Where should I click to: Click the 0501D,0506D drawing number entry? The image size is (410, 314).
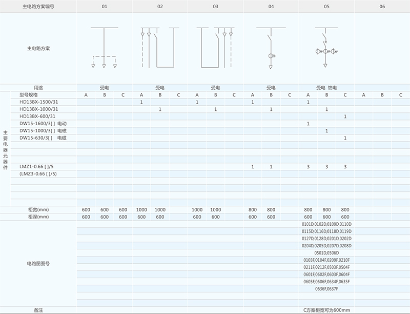326,253
